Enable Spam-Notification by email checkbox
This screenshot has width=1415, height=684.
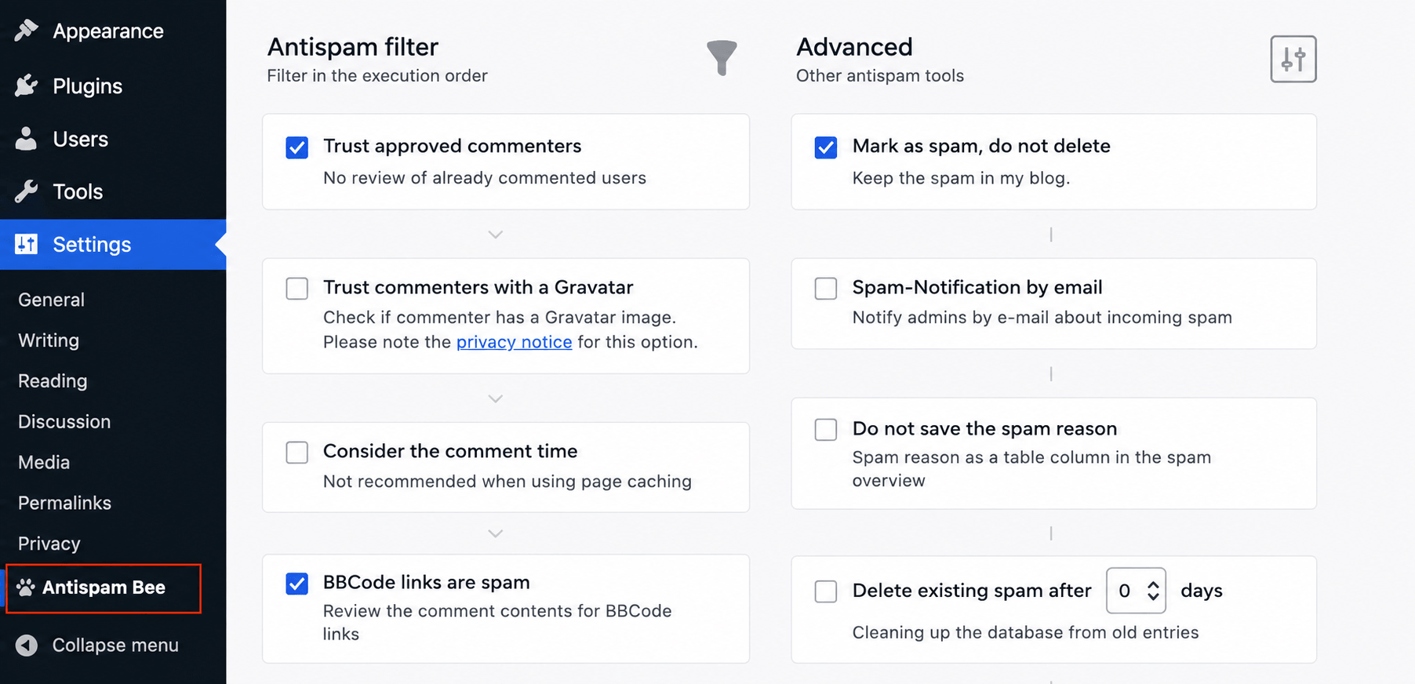pyautogui.click(x=826, y=289)
